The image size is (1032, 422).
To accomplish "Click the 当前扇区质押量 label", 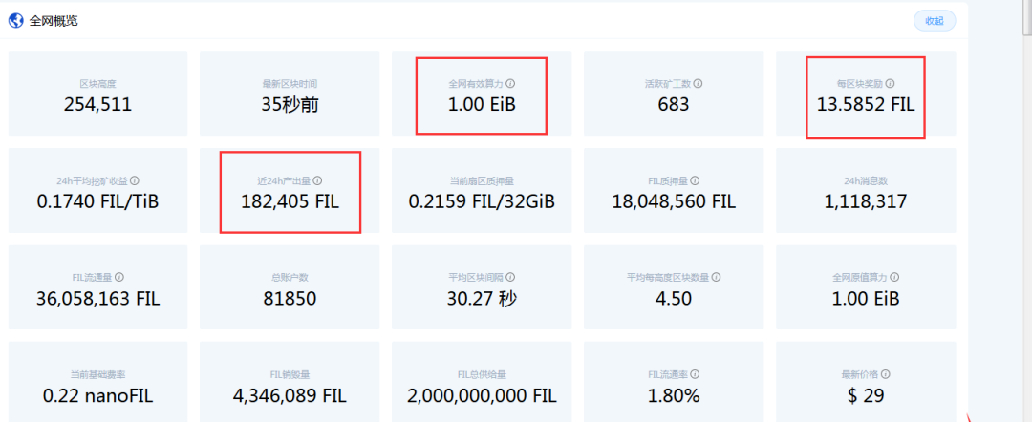I will [481, 180].
